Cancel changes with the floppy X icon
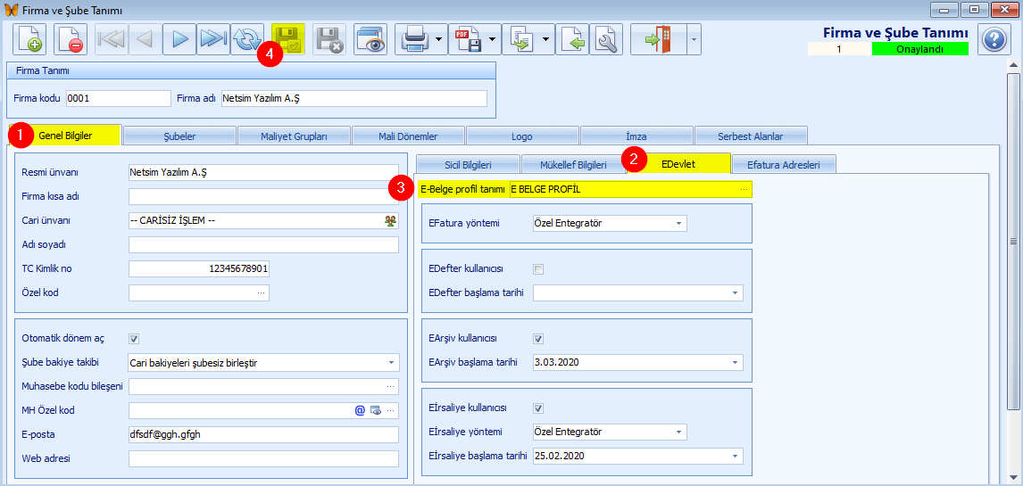 (x=329, y=38)
